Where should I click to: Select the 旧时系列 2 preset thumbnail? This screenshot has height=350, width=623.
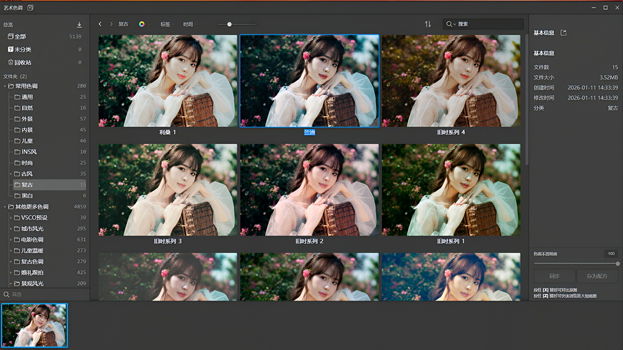309,190
